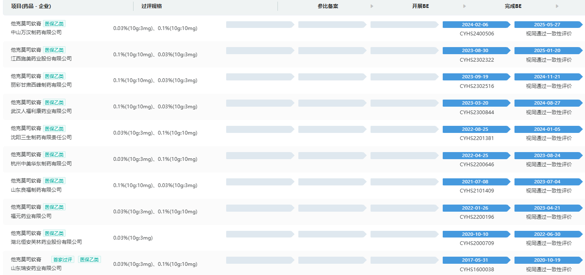The width and height of the screenshot is (585, 275).
Task: Select the 2023-03-20 date badge
Action: [476, 103]
